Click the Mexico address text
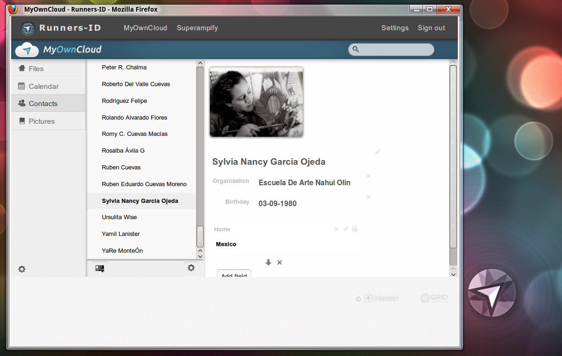Screen dimensions: 562x356 click(x=226, y=244)
